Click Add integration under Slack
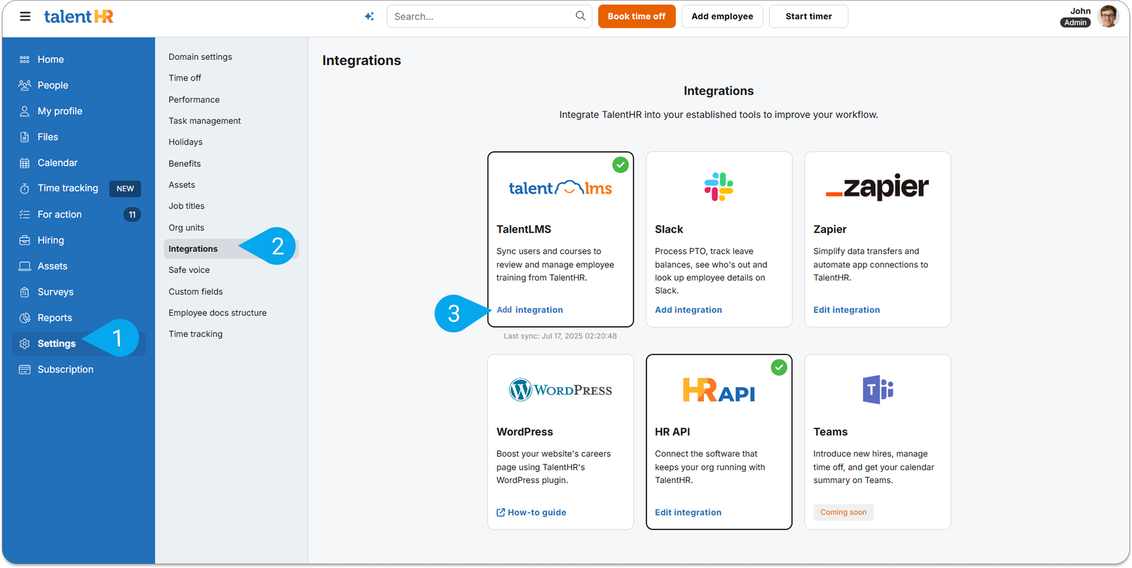 pos(688,310)
